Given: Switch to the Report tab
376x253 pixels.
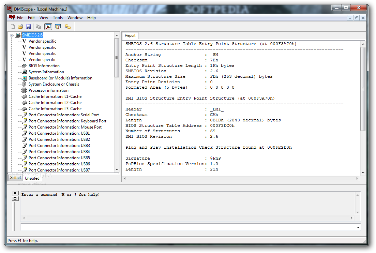Looking at the screenshot, I should (x=130, y=35).
